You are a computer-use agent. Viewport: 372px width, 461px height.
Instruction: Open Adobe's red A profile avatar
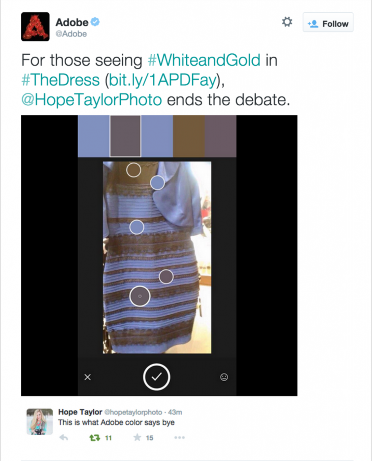[35, 27]
